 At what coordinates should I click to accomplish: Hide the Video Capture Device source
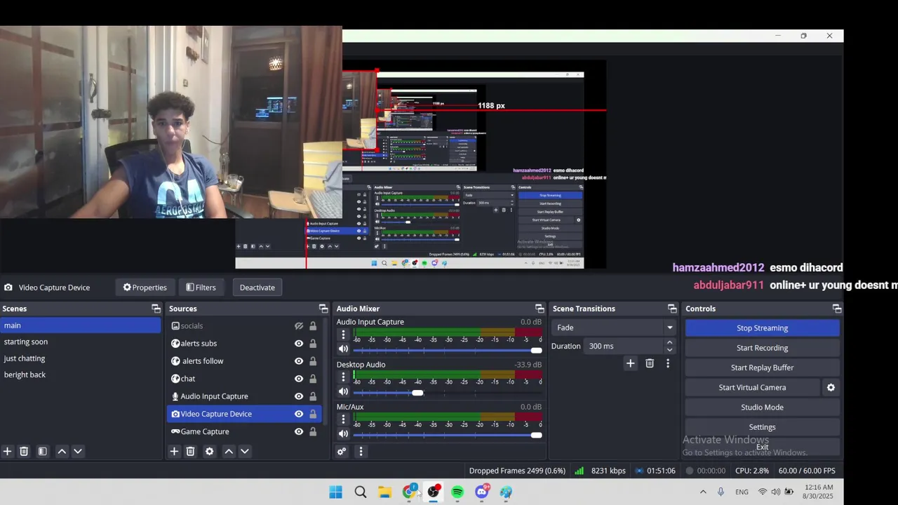tap(299, 414)
